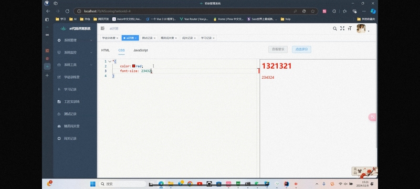This screenshot has height=189, width=420.
Task: Click the 查看要求 button
Action: coord(278,49)
